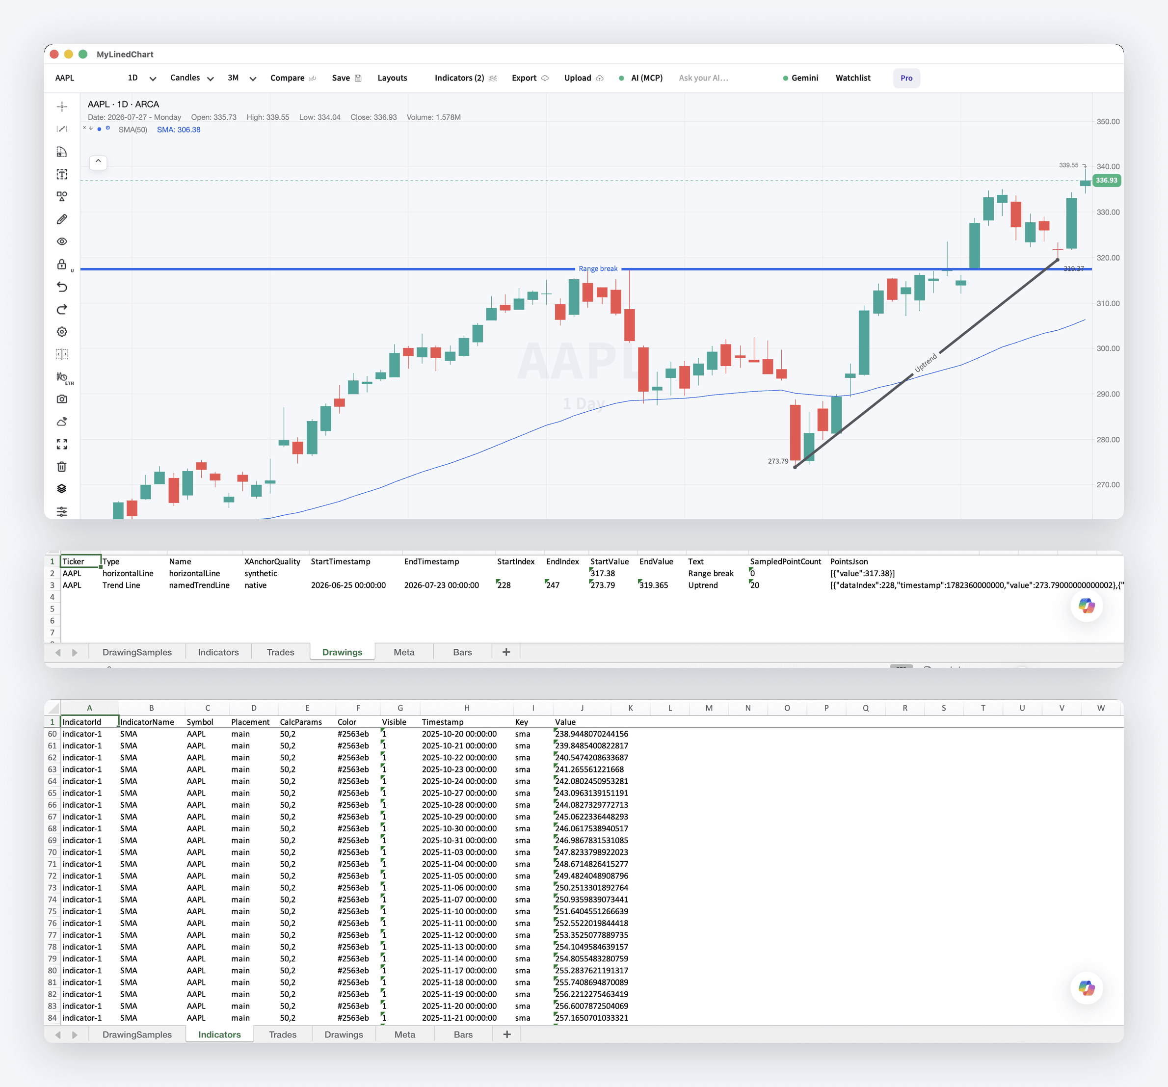Go to previous sheet in Indicators spreadsheet
Screen dimensions: 1168x1087
pyautogui.click(x=57, y=1035)
